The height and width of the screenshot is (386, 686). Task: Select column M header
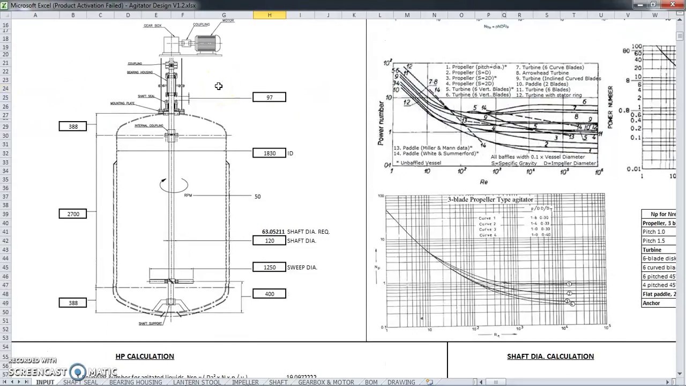pos(407,15)
